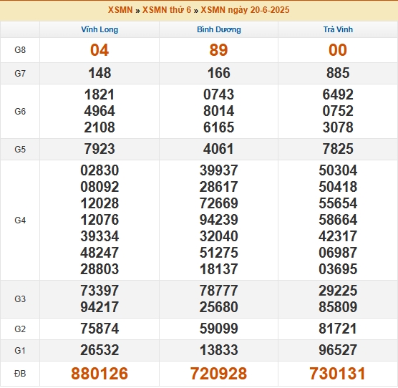
Task: Select the G1 row label
Action: [x=20, y=351]
